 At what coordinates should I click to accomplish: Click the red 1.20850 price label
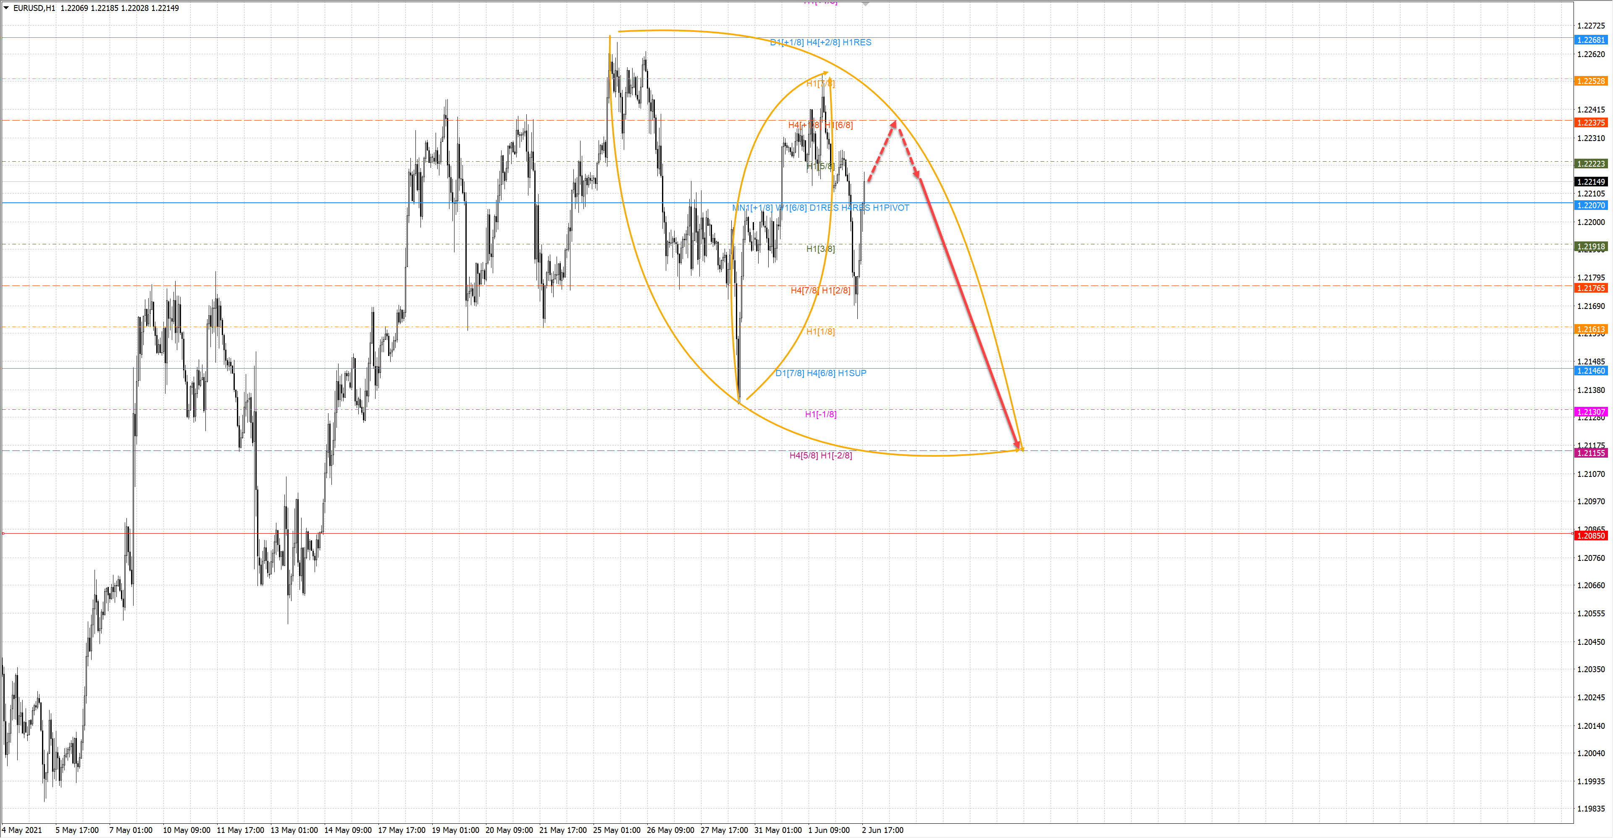click(x=1590, y=536)
